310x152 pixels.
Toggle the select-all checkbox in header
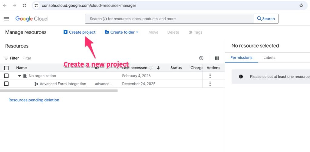click(6, 68)
